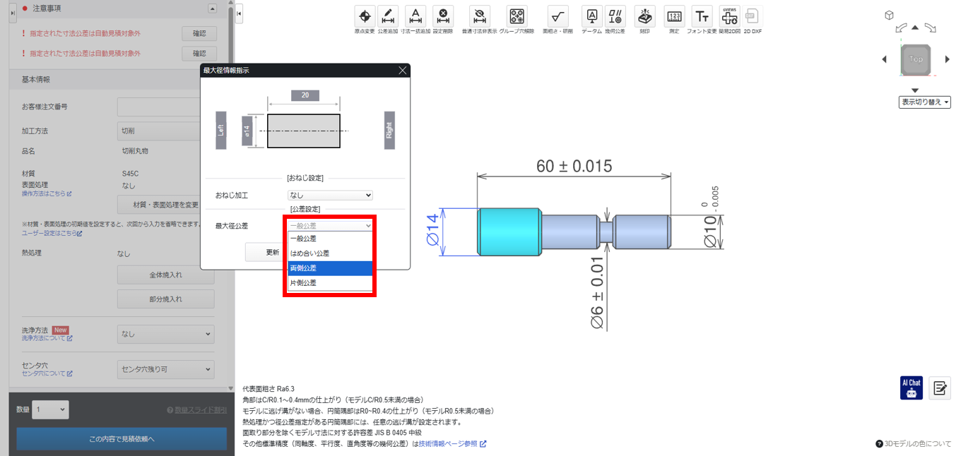Click the 簡易2D図 simple 2D drawing icon

click(728, 16)
